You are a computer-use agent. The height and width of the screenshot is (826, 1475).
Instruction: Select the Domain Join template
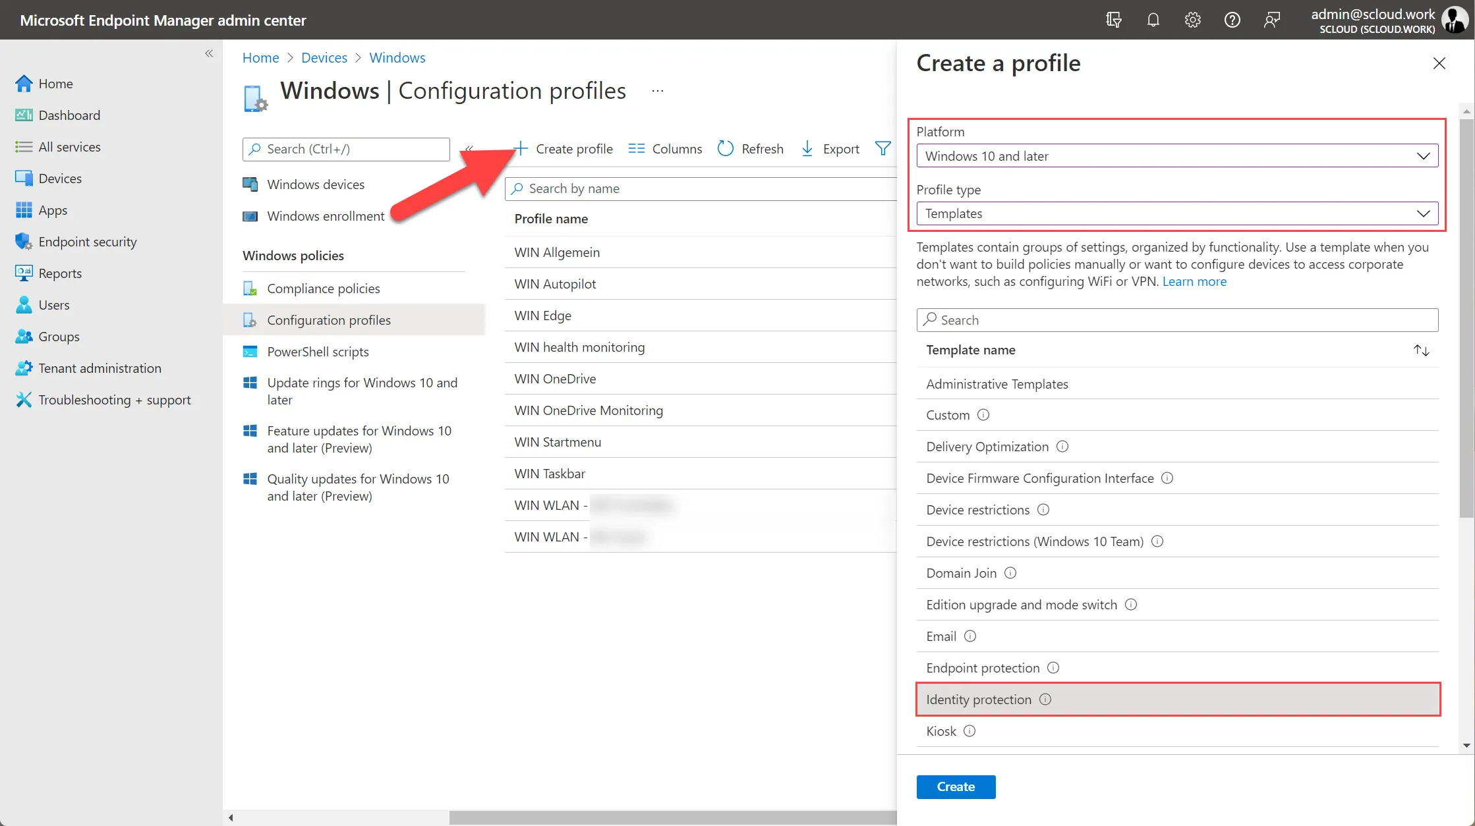(1177, 573)
